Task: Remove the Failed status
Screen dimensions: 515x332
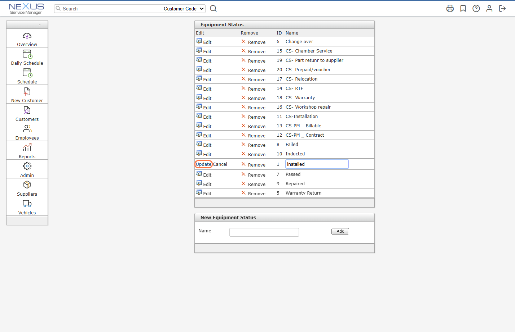Action: (x=253, y=145)
